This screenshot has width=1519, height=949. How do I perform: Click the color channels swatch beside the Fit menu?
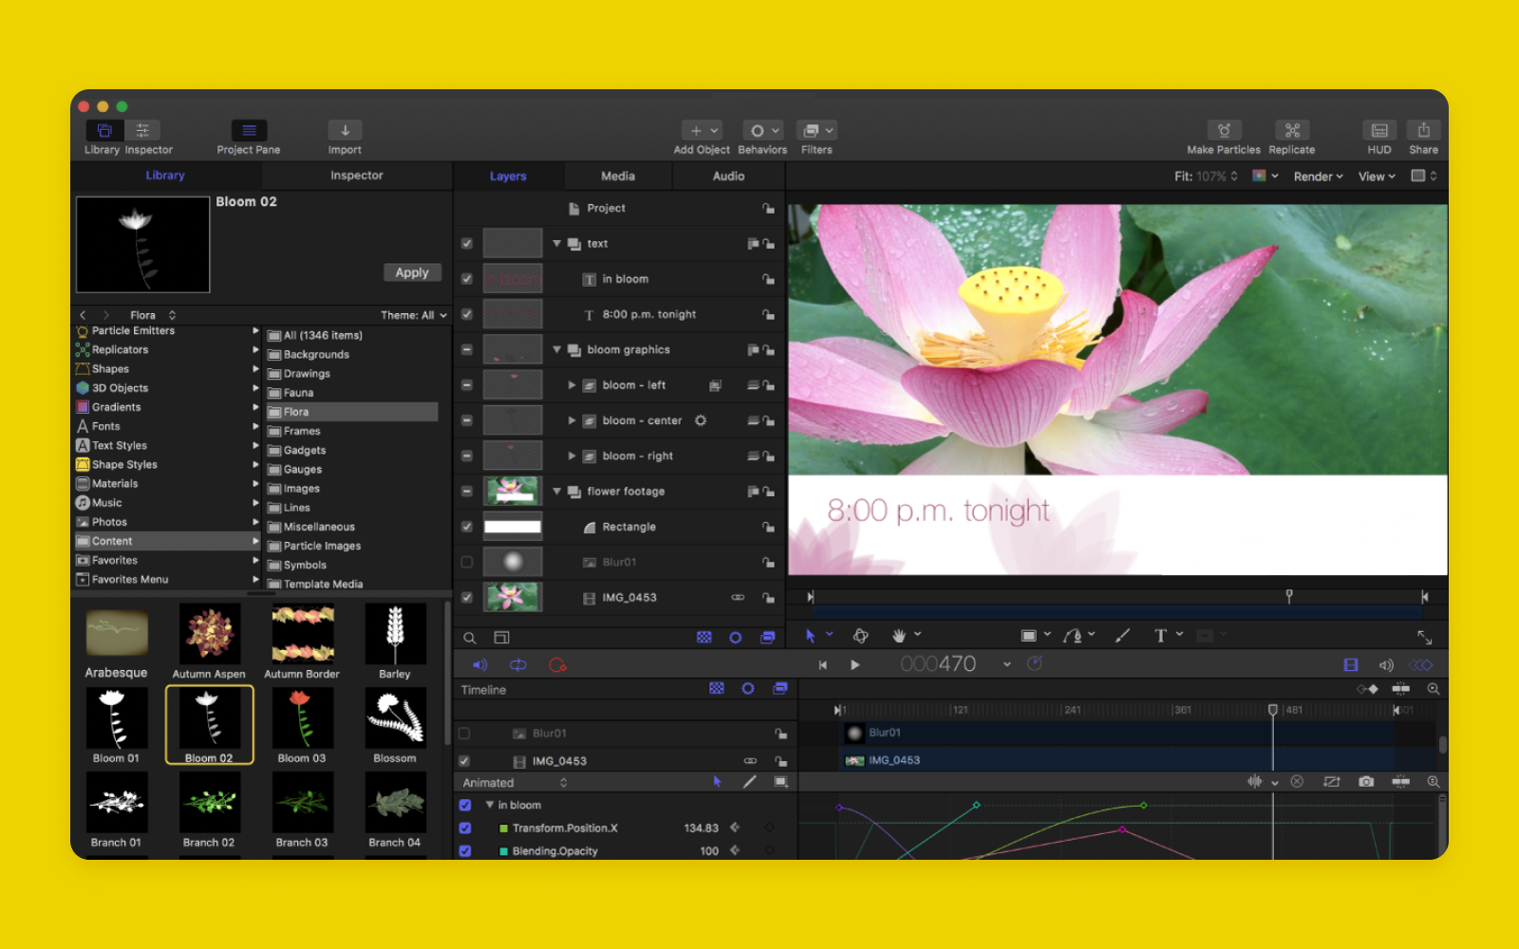(x=1261, y=176)
